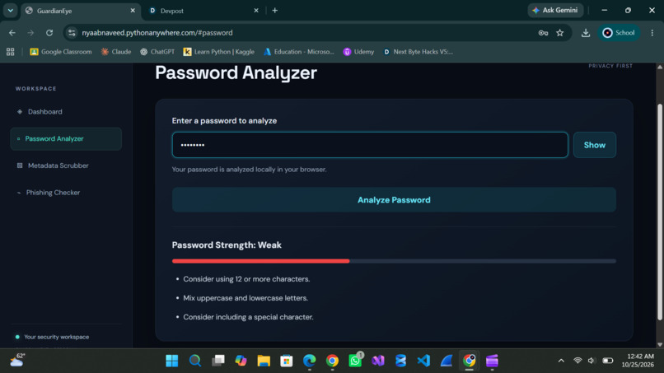Image resolution: width=664 pixels, height=373 pixels.
Task: Open the Windows Start menu
Action: (x=172, y=361)
